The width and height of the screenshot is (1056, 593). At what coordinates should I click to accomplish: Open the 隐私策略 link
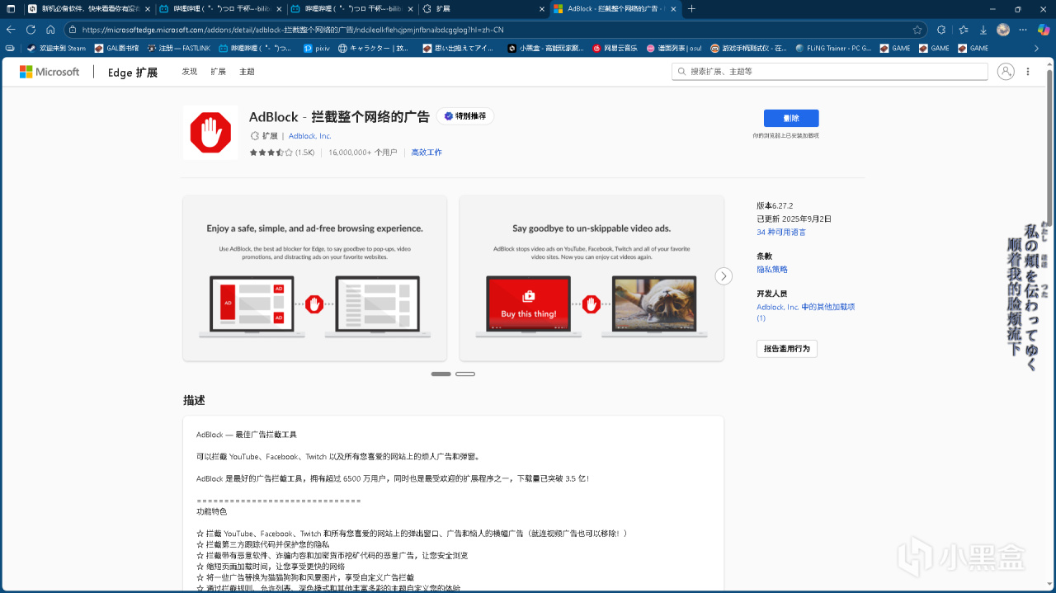(x=772, y=270)
